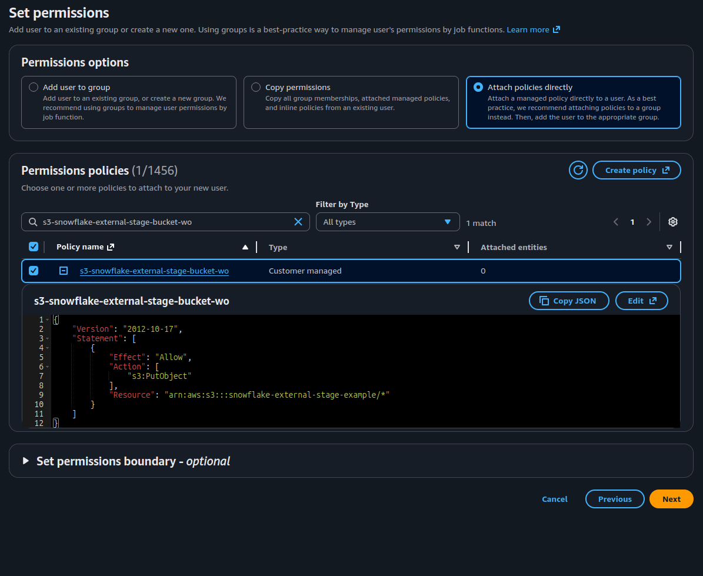Click the search magnifier icon
This screenshot has height=576, width=703.
(33, 222)
